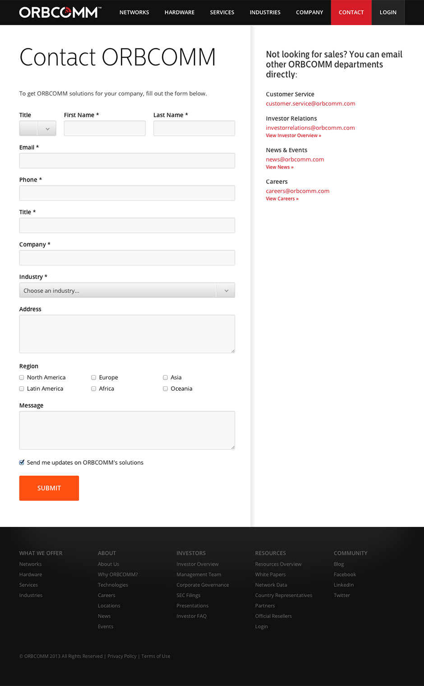Screen dimensions: 424x686
Task: Open footer Technologies link
Action: click(113, 585)
